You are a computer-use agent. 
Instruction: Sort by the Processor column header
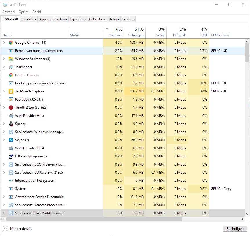(x=114, y=32)
